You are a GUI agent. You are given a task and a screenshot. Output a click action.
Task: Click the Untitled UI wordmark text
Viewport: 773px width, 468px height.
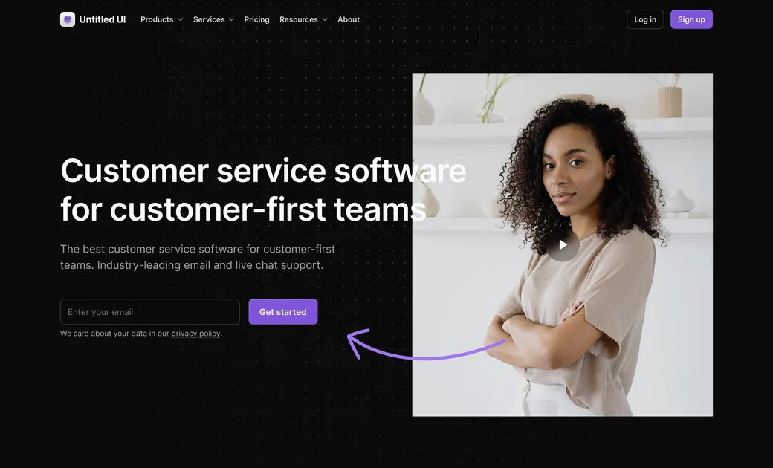[x=103, y=19]
